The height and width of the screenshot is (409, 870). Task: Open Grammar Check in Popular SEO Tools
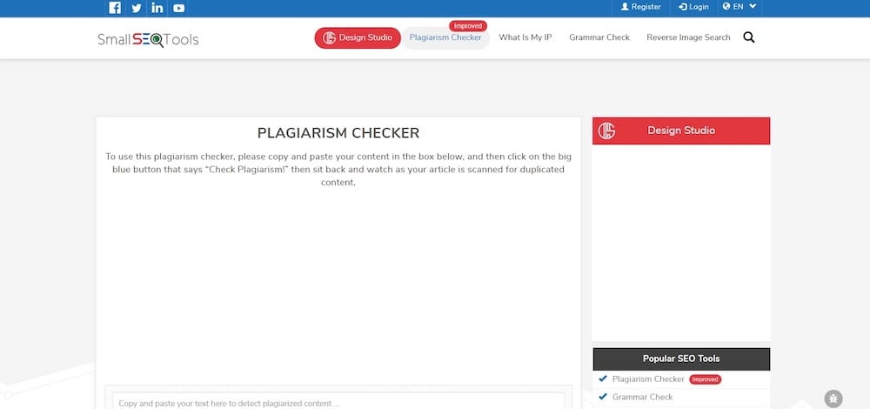pyautogui.click(x=642, y=398)
